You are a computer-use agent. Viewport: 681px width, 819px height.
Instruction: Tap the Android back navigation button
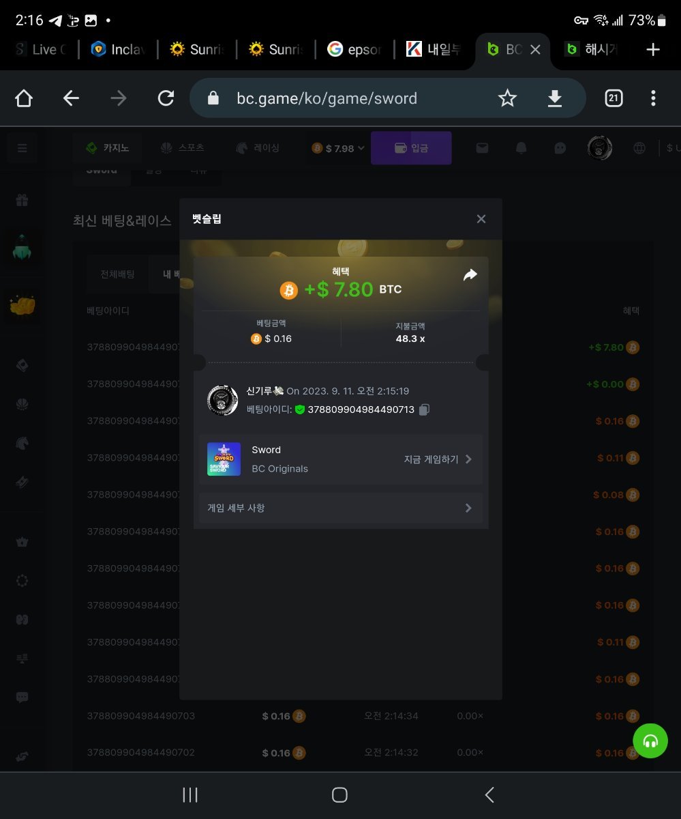[x=489, y=794]
